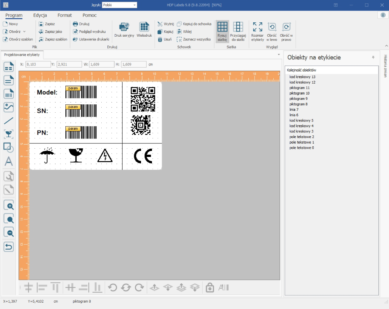Switch to the Format ribbon tab
Screen dimensions: 389x309
[x=65, y=16]
